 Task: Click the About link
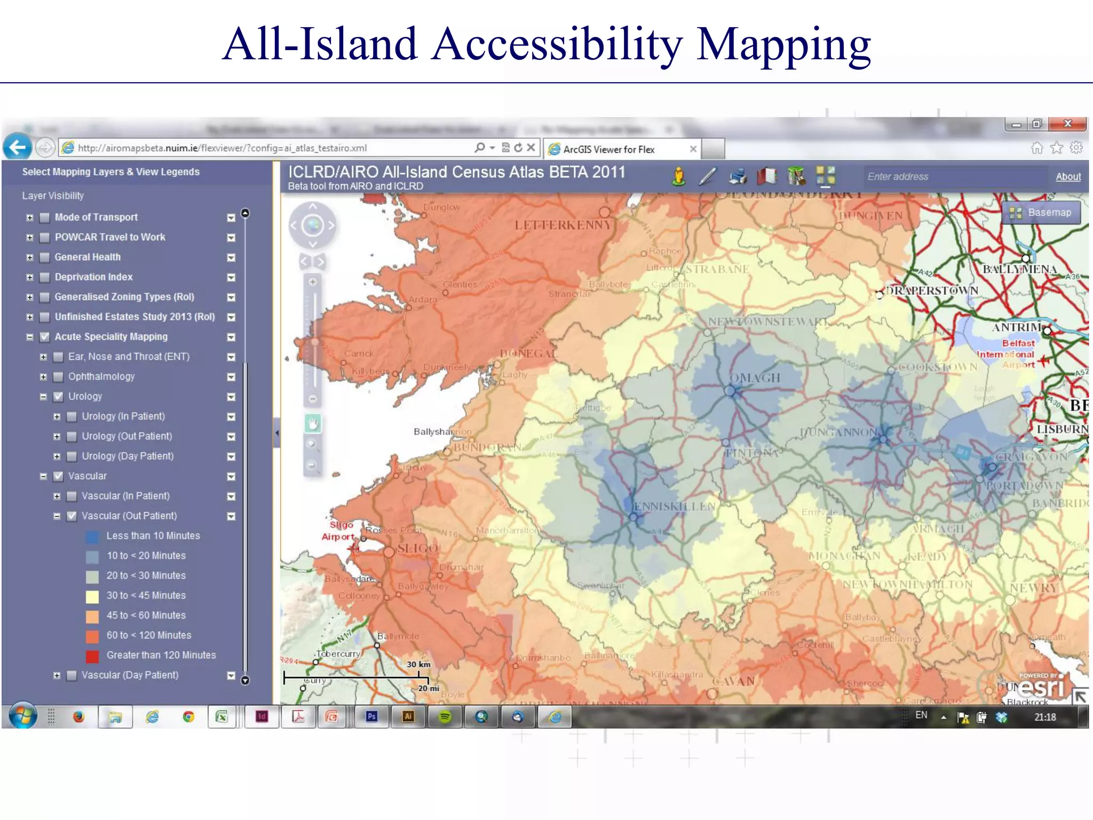coord(1068,177)
